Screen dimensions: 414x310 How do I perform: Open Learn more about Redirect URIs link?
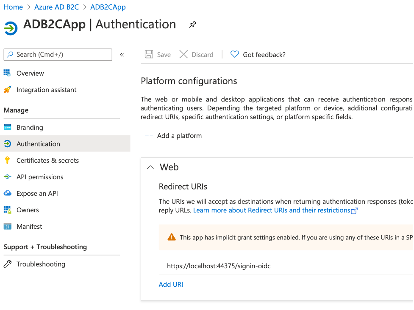pos(272,210)
